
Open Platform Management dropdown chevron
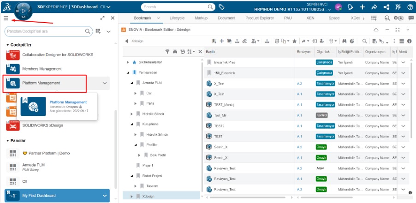pyautogui.click(x=105, y=83)
